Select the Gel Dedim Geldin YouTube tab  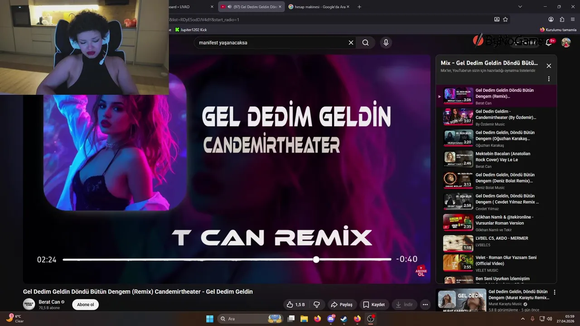pos(251,7)
